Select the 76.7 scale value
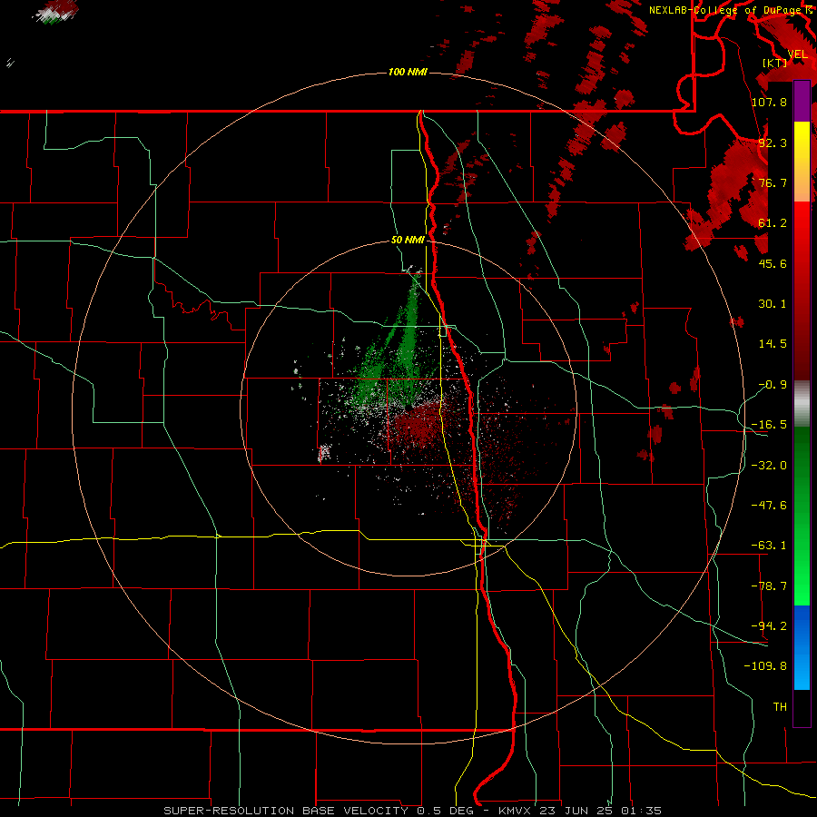 point(773,182)
